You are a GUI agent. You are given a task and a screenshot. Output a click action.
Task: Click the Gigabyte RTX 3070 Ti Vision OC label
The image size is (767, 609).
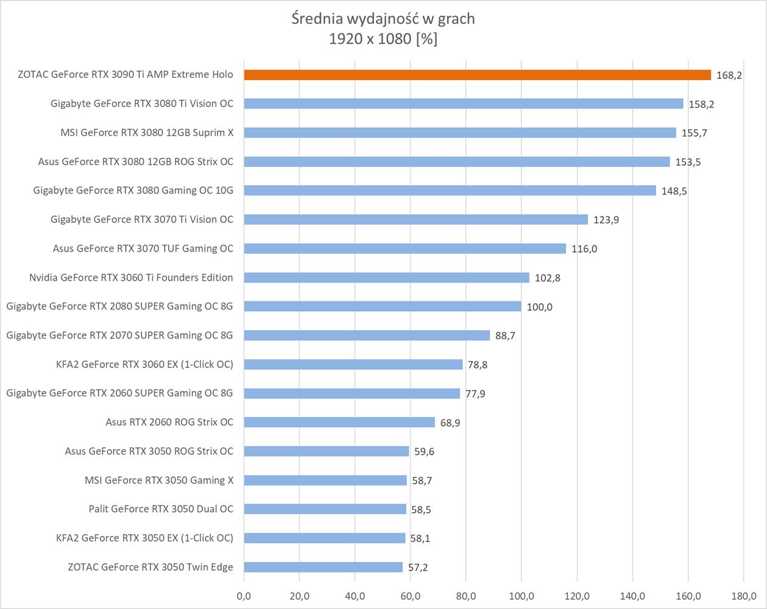click(142, 219)
